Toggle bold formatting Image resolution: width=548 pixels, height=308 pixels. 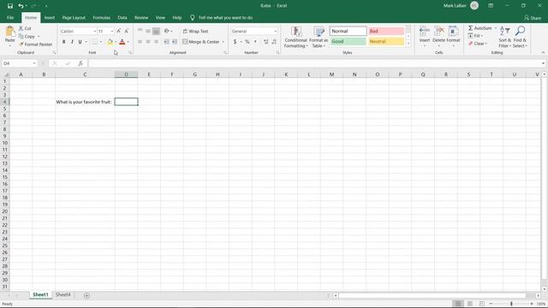click(x=64, y=42)
